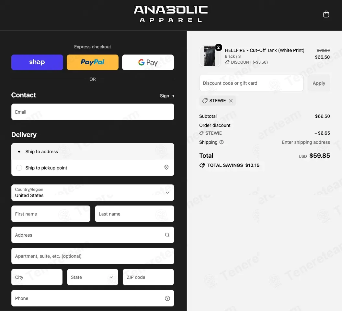
Task: Click the Total Savings tag icon
Action: tap(202, 165)
